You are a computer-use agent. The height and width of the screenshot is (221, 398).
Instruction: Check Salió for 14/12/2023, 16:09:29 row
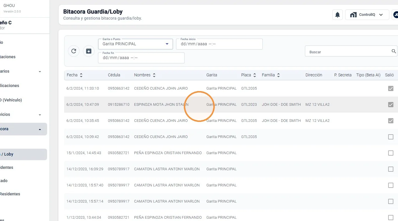coord(391,169)
